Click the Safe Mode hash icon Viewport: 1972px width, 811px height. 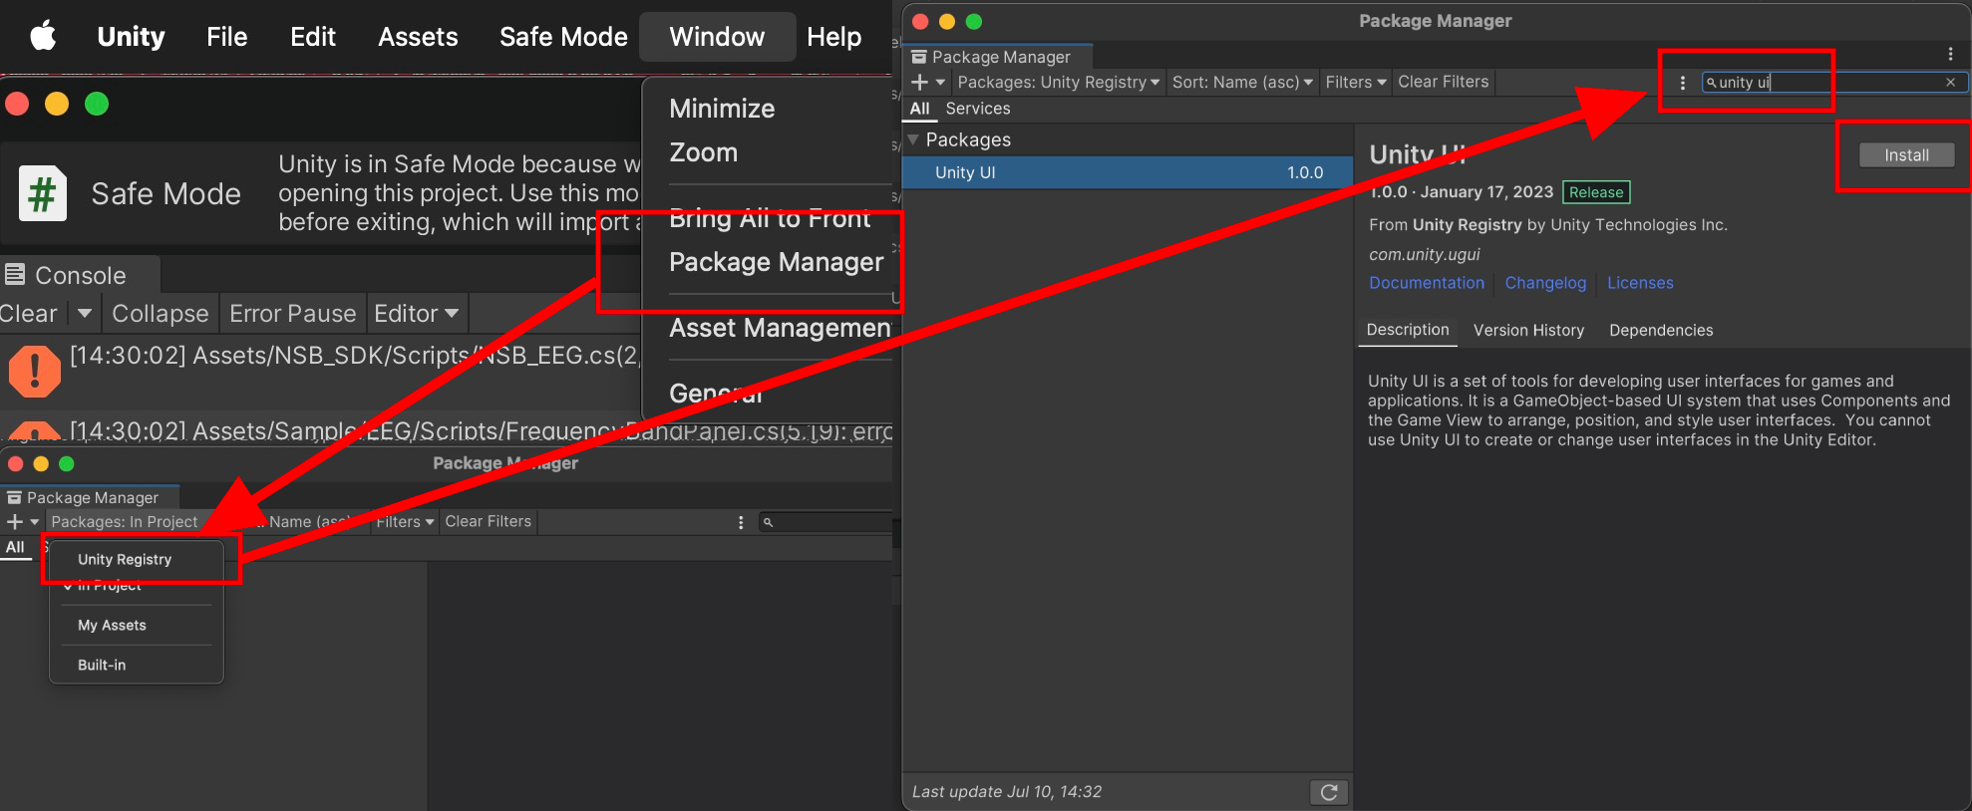(42, 193)
